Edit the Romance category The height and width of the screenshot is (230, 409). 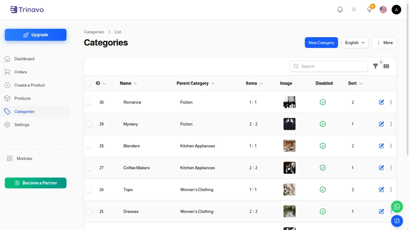pos(381,102)
